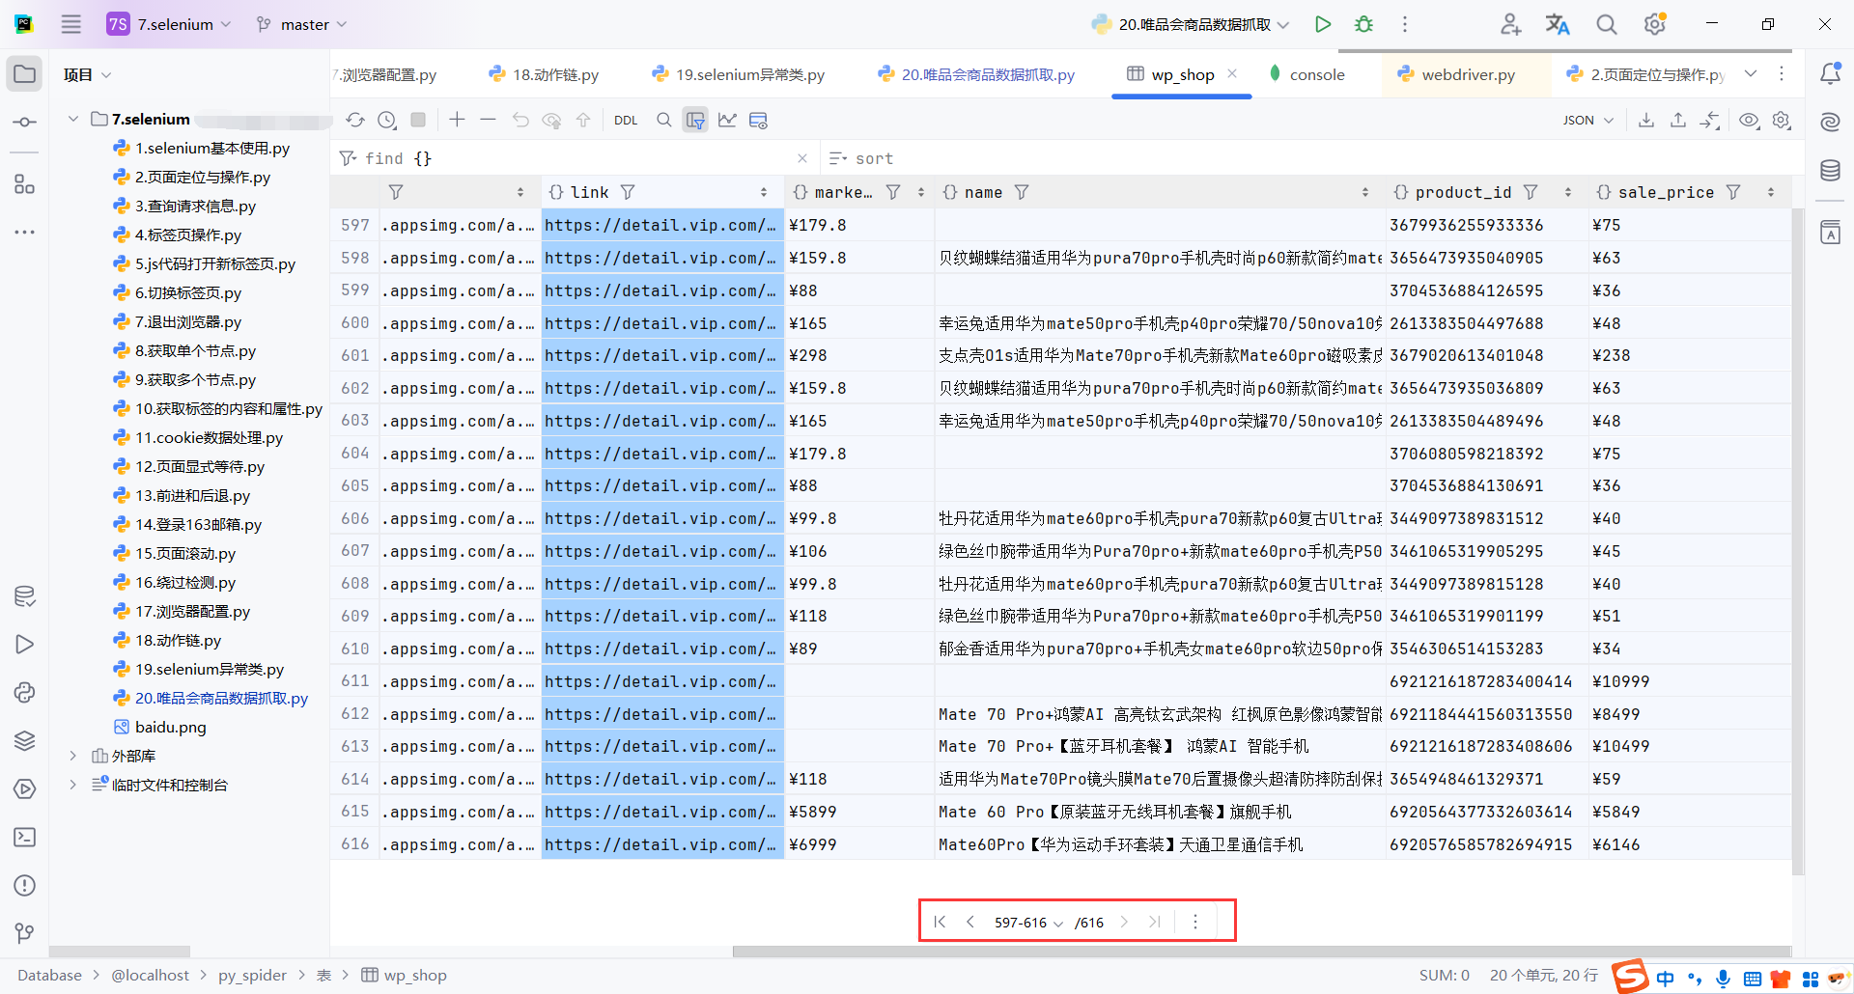Open the Services tool window icon
The image size is (1854, 994).
click(x=25, y=788)
